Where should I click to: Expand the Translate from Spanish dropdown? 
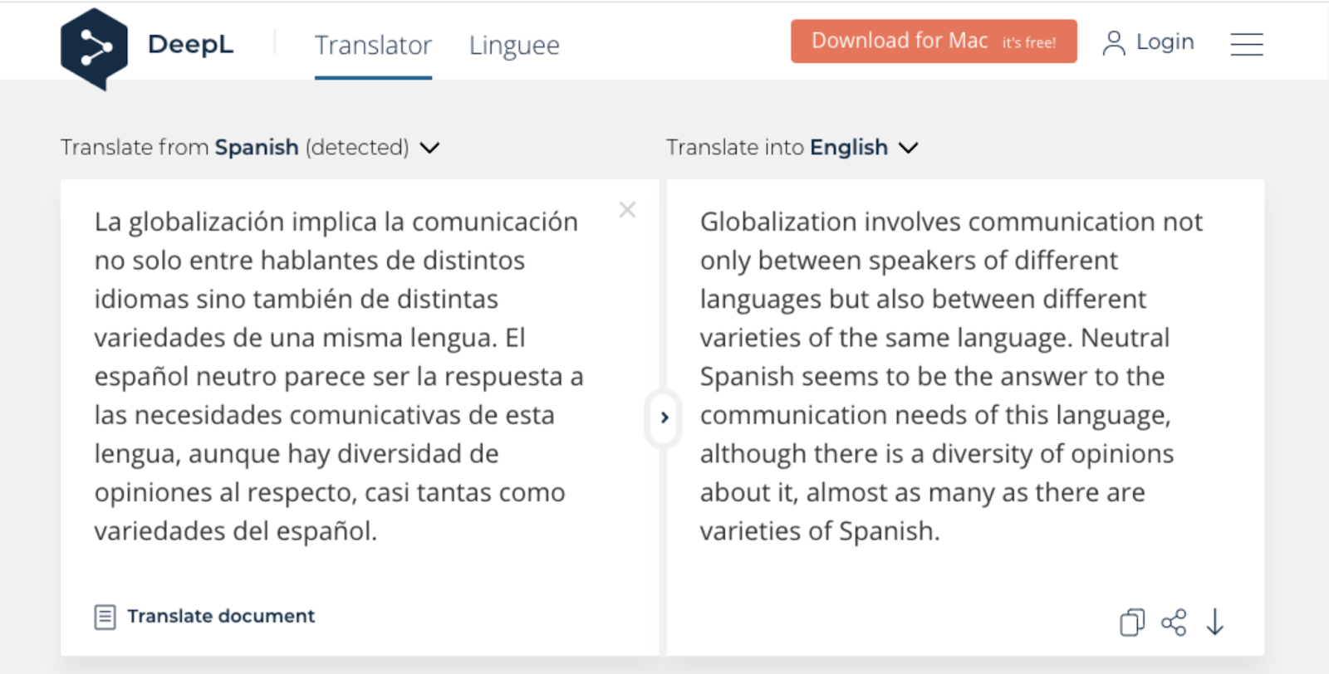pos(429,148)
